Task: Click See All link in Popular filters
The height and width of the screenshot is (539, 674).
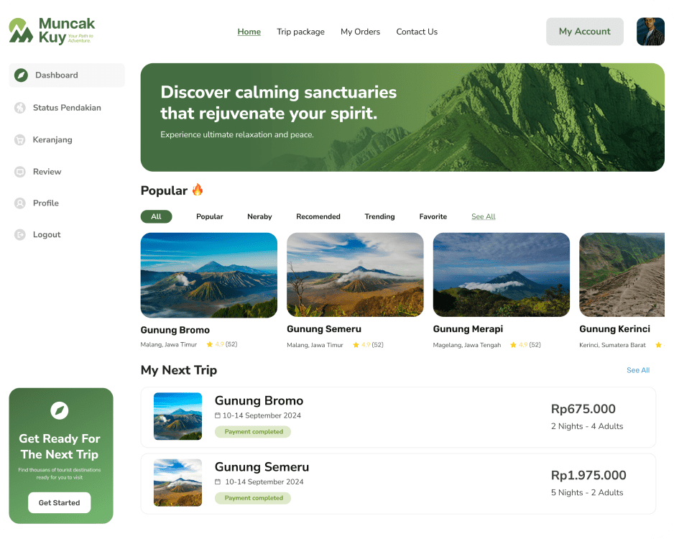Action: [x=483, y=216]
